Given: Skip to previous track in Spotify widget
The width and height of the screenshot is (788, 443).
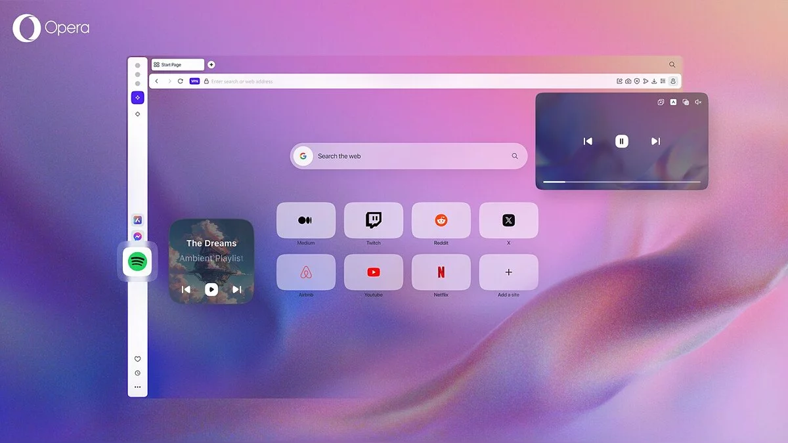Looking at the screenshot, I should pos(186,289).
